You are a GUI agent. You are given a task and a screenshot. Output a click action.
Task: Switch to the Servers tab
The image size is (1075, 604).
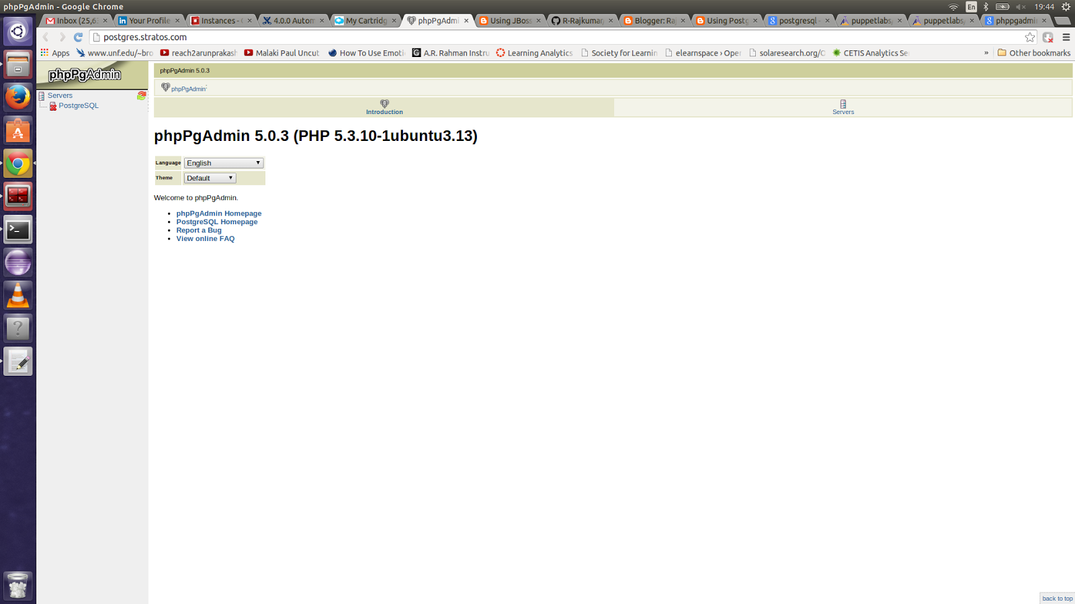tap(843, 107)
